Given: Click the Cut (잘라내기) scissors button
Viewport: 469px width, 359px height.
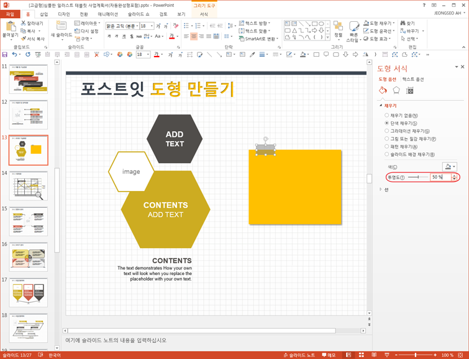Looking at the screenshot, I should click(x=32, y=23).
